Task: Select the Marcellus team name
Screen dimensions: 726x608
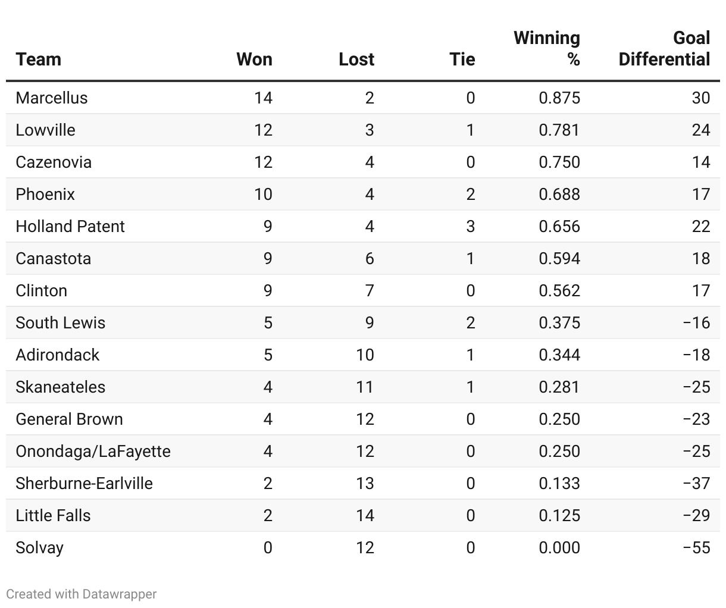Action: [52, 98]
